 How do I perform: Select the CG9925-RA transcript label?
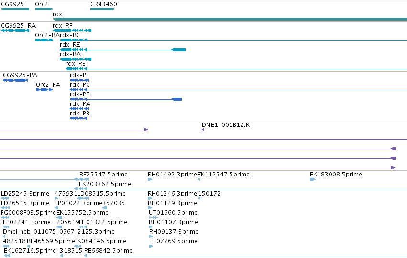19,26
